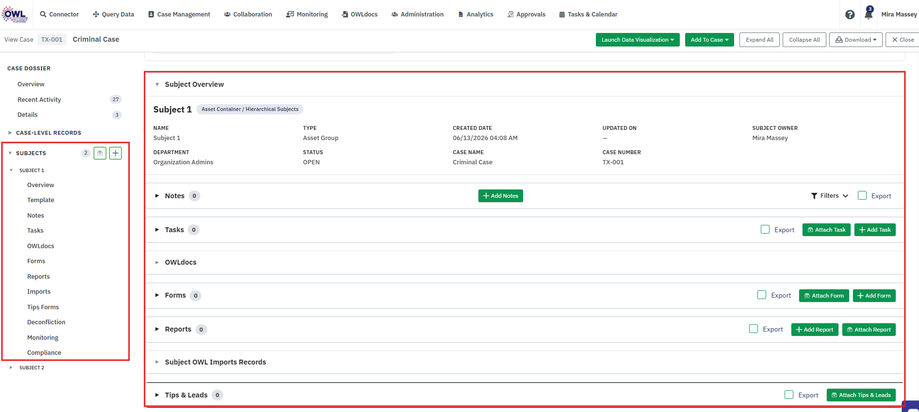Open the Administration menu
Viewport: 919px width, 412px height.
coord(417,15)
